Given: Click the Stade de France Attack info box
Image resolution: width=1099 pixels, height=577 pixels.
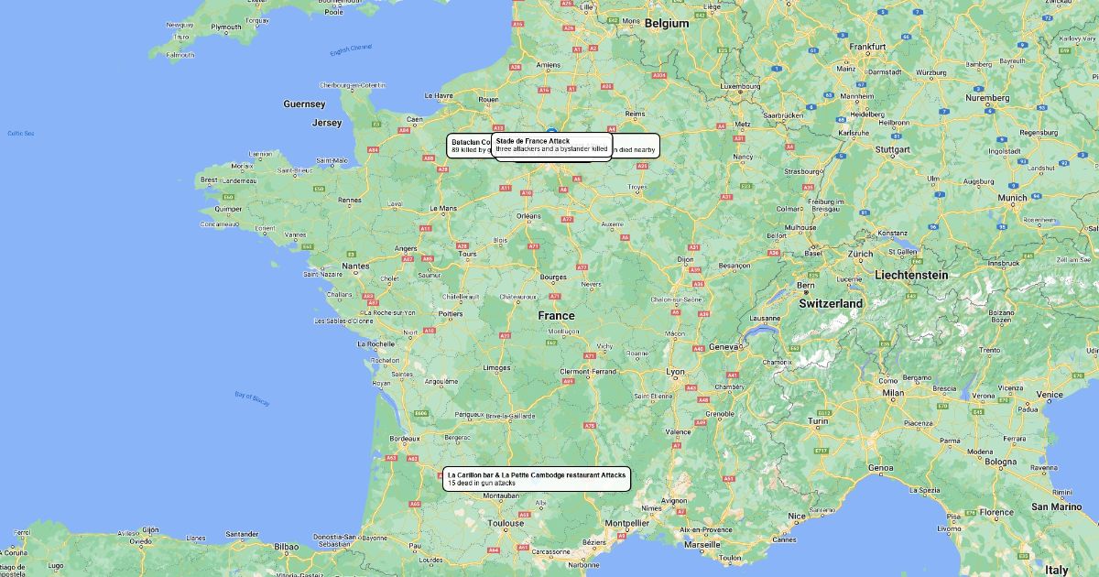Looking at the screenshot, I should coord(551,147).
